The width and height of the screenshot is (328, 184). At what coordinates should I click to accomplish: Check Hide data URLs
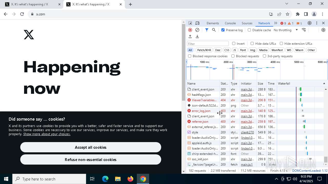pyautogui.click(x=252, y=43)
